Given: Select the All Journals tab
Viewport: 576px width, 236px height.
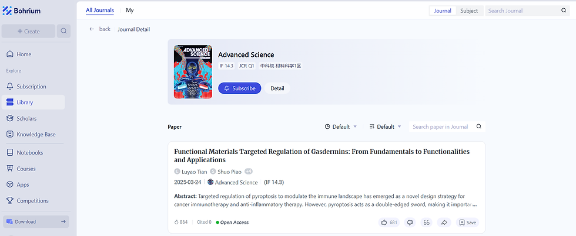Looking at the screenshot, I should (100, 11).
